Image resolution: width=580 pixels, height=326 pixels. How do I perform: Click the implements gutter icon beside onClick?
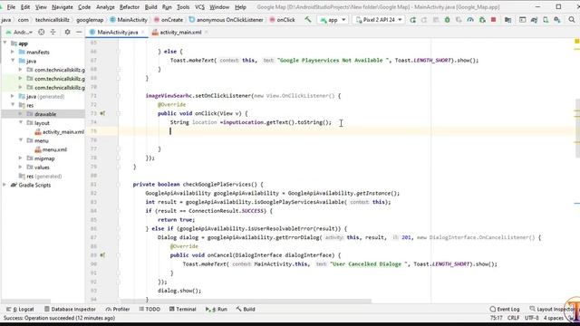(102, 113)
